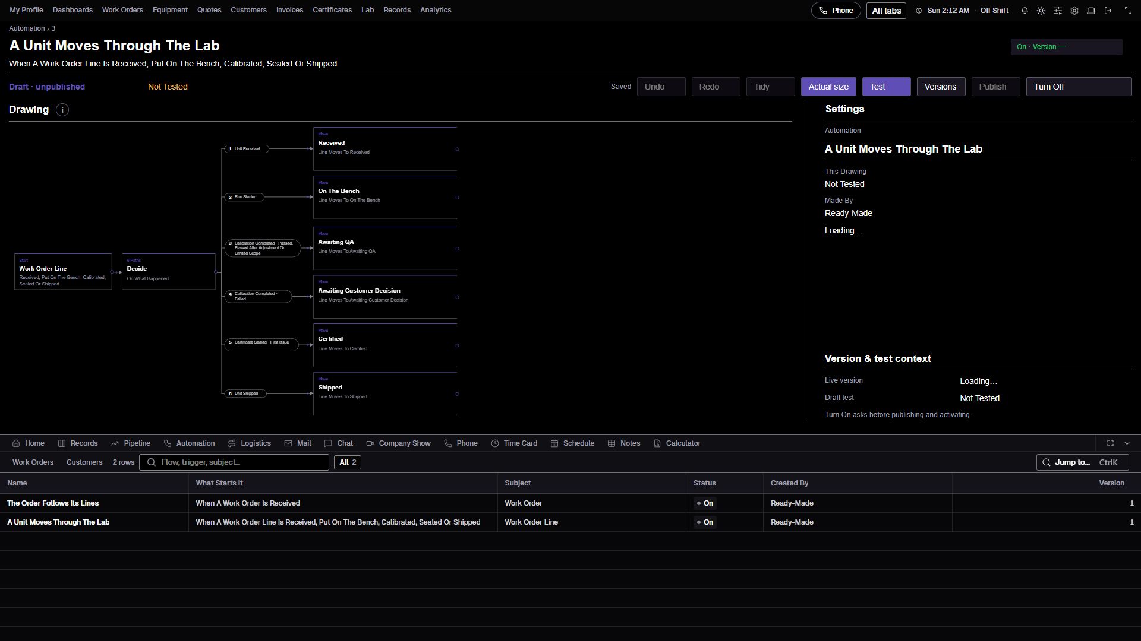The image size is (1141, 641).
Task: Open the settings gear icon
Action: (1074, 11)
